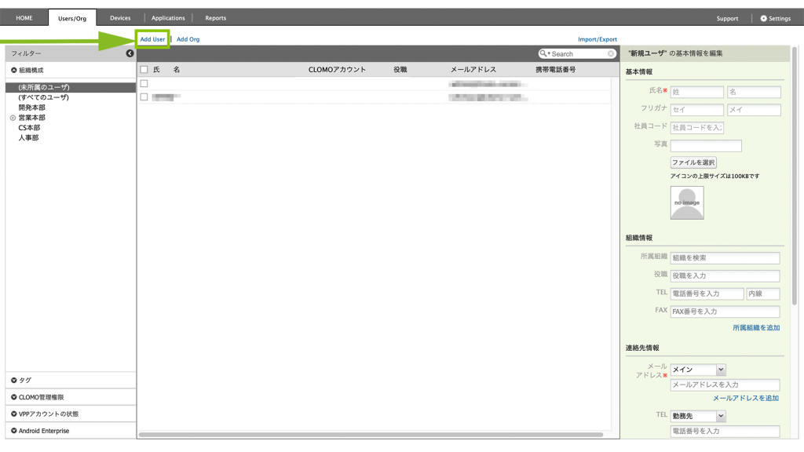Go to the HOME tab
Viewport: 804px width, 452px height.
[24, 18]
